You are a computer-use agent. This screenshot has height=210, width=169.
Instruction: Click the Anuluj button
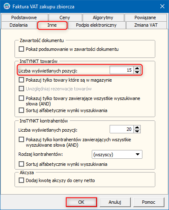tap(115, 202)
